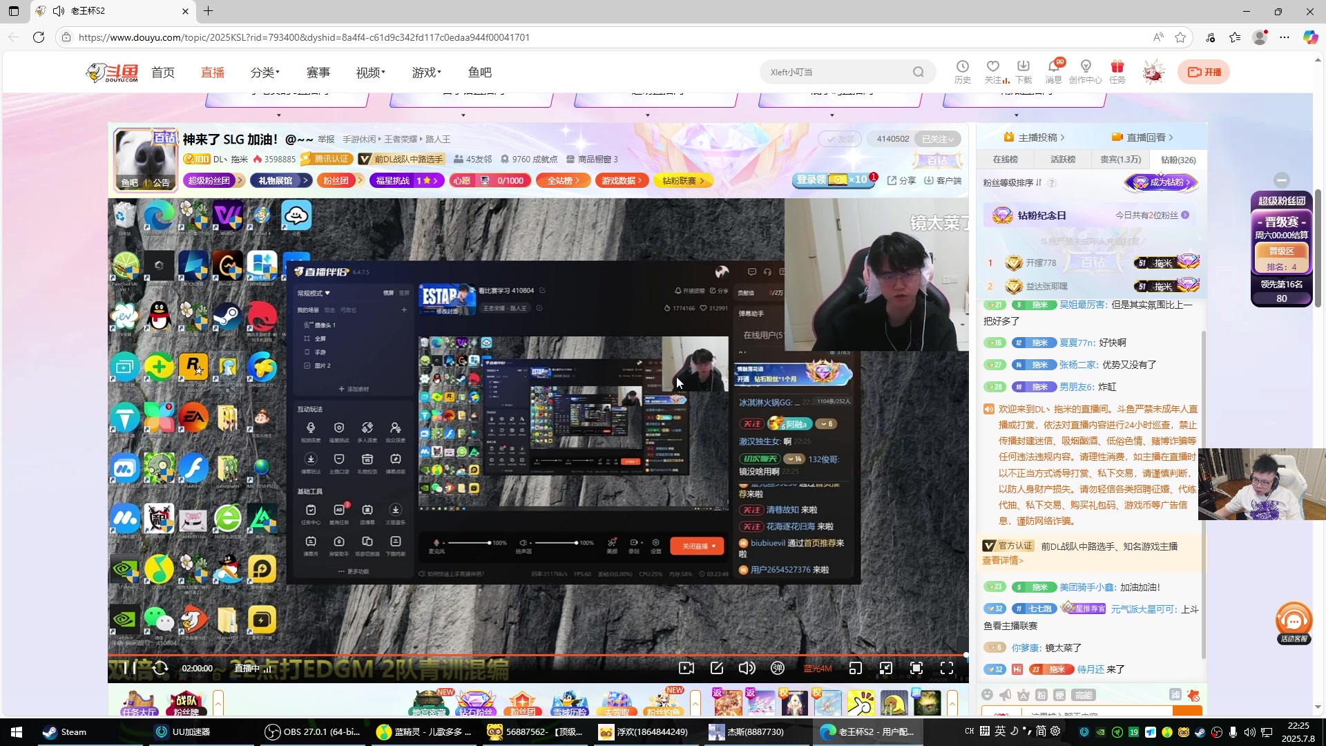Switch to the 贵宾(1.3万) tab
Image resolution: width=1326 pixels, height=746 pixels.
1120,160
